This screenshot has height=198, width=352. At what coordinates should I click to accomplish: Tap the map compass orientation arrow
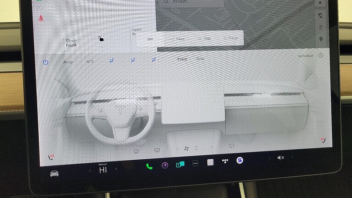(x=320, y=3)
